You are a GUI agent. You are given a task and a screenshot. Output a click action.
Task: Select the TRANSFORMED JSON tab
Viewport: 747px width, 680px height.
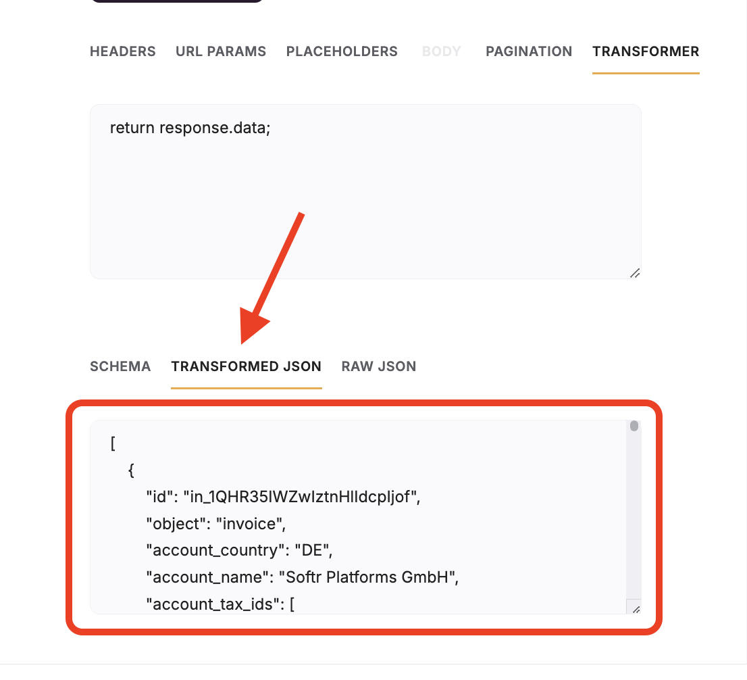click(246, 366)
